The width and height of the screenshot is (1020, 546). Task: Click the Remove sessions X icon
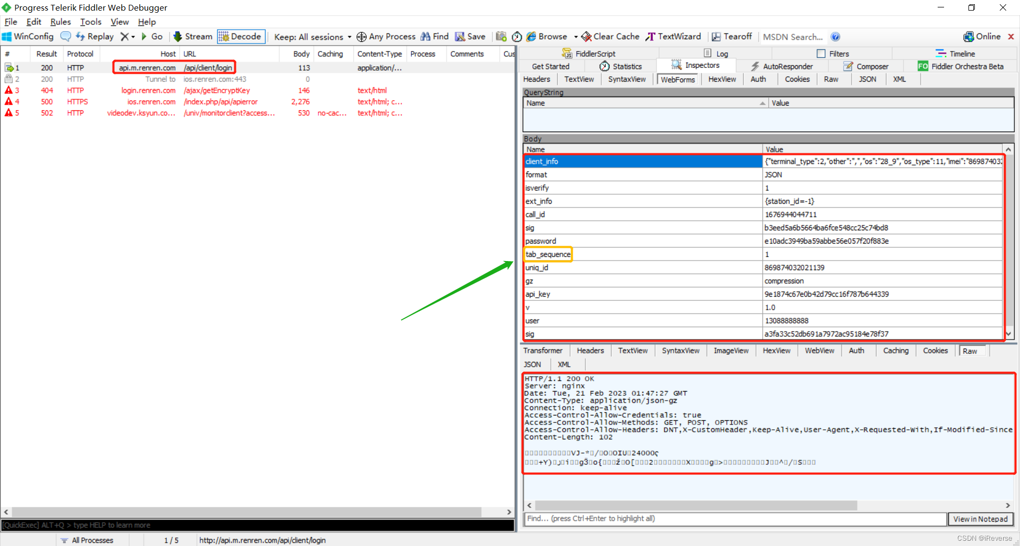[124, 37]
